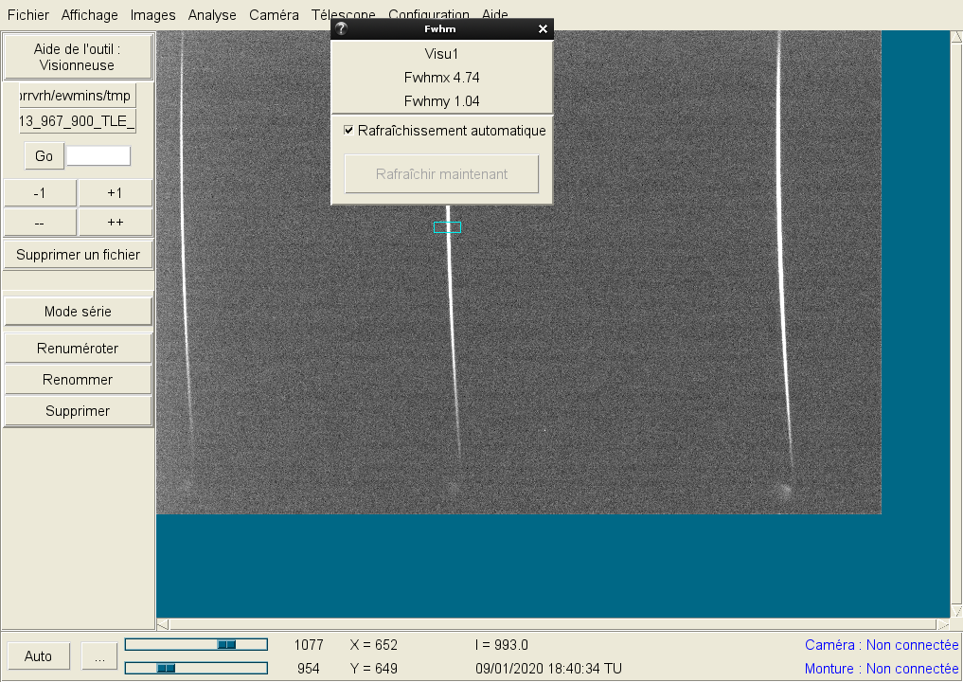Advance to next image with +1 button

coord(115,192)
